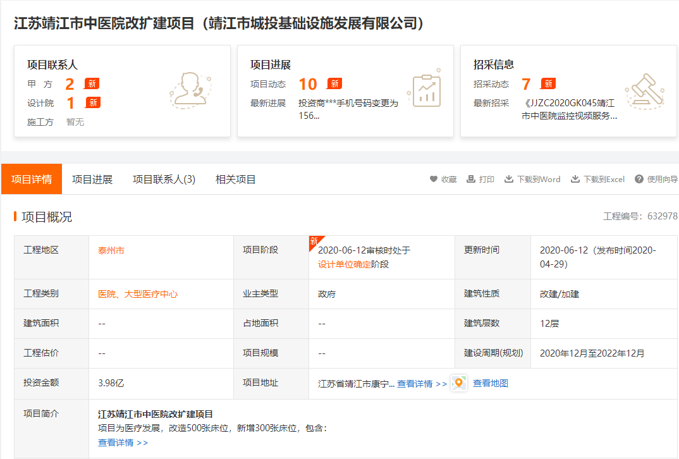Click the download icon for 下载到Excel
The image size is (679, 459).
(x=575, y=179)
